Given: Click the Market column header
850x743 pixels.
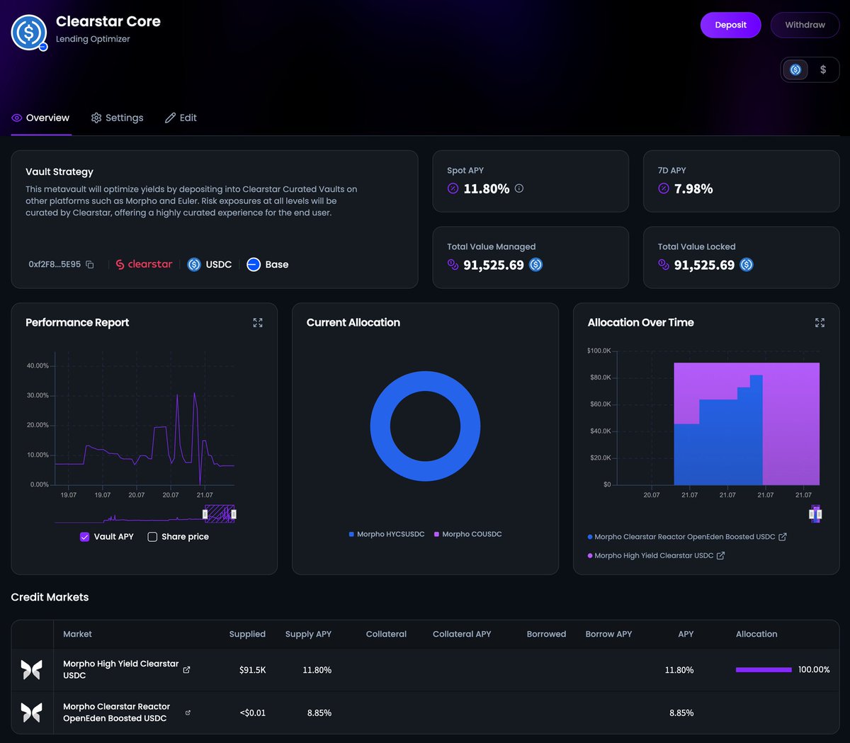Looking at the screenshot, I should pos(77,634).
